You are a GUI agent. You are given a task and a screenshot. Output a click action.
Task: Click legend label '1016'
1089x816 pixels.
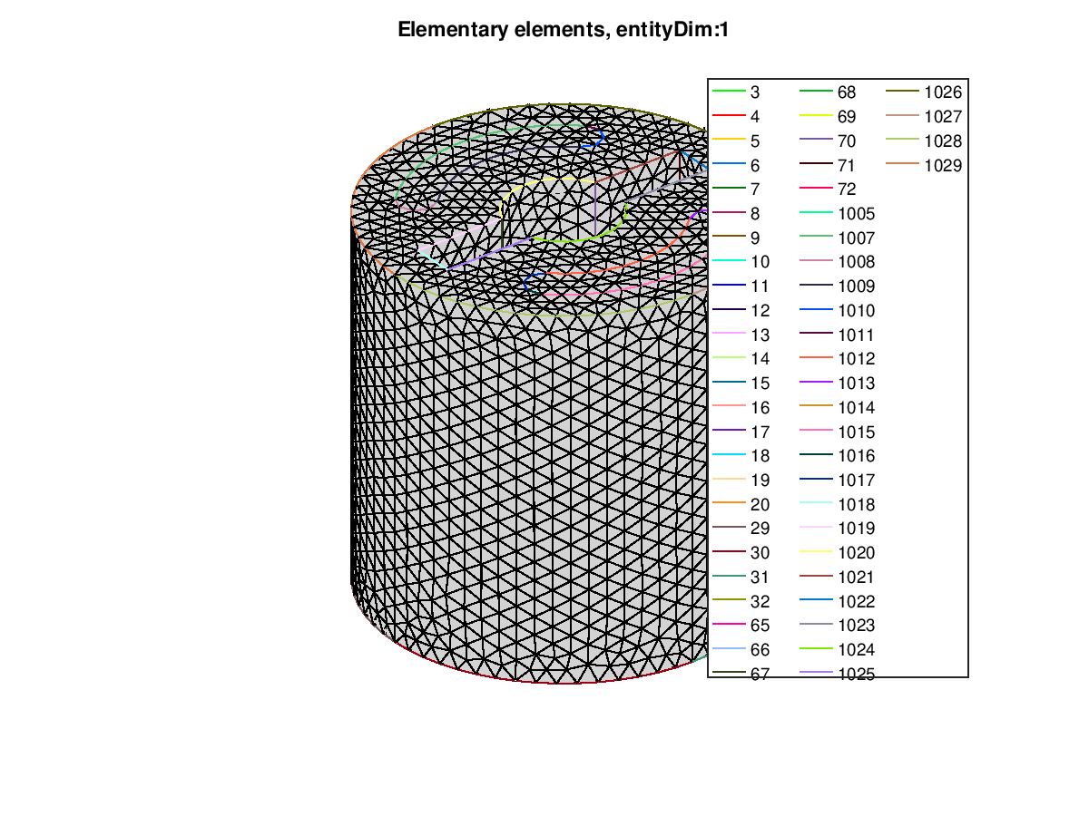coord(856,456)
